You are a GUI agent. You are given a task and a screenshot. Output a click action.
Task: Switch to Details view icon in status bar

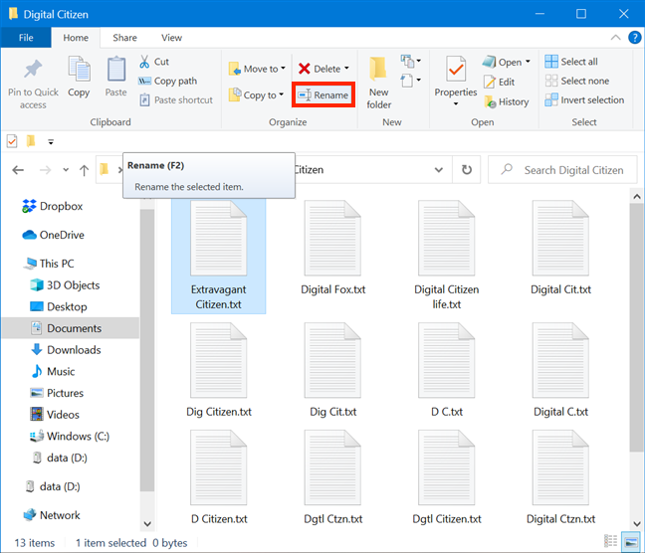coord(610,541)
